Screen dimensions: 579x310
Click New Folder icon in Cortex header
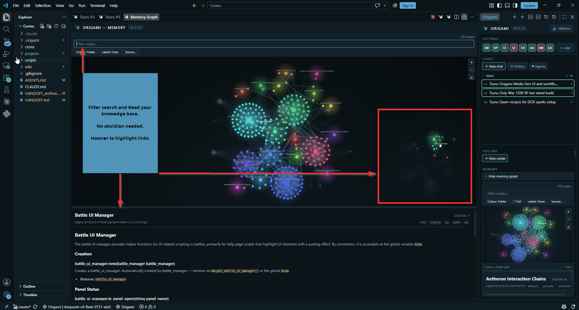49,26
